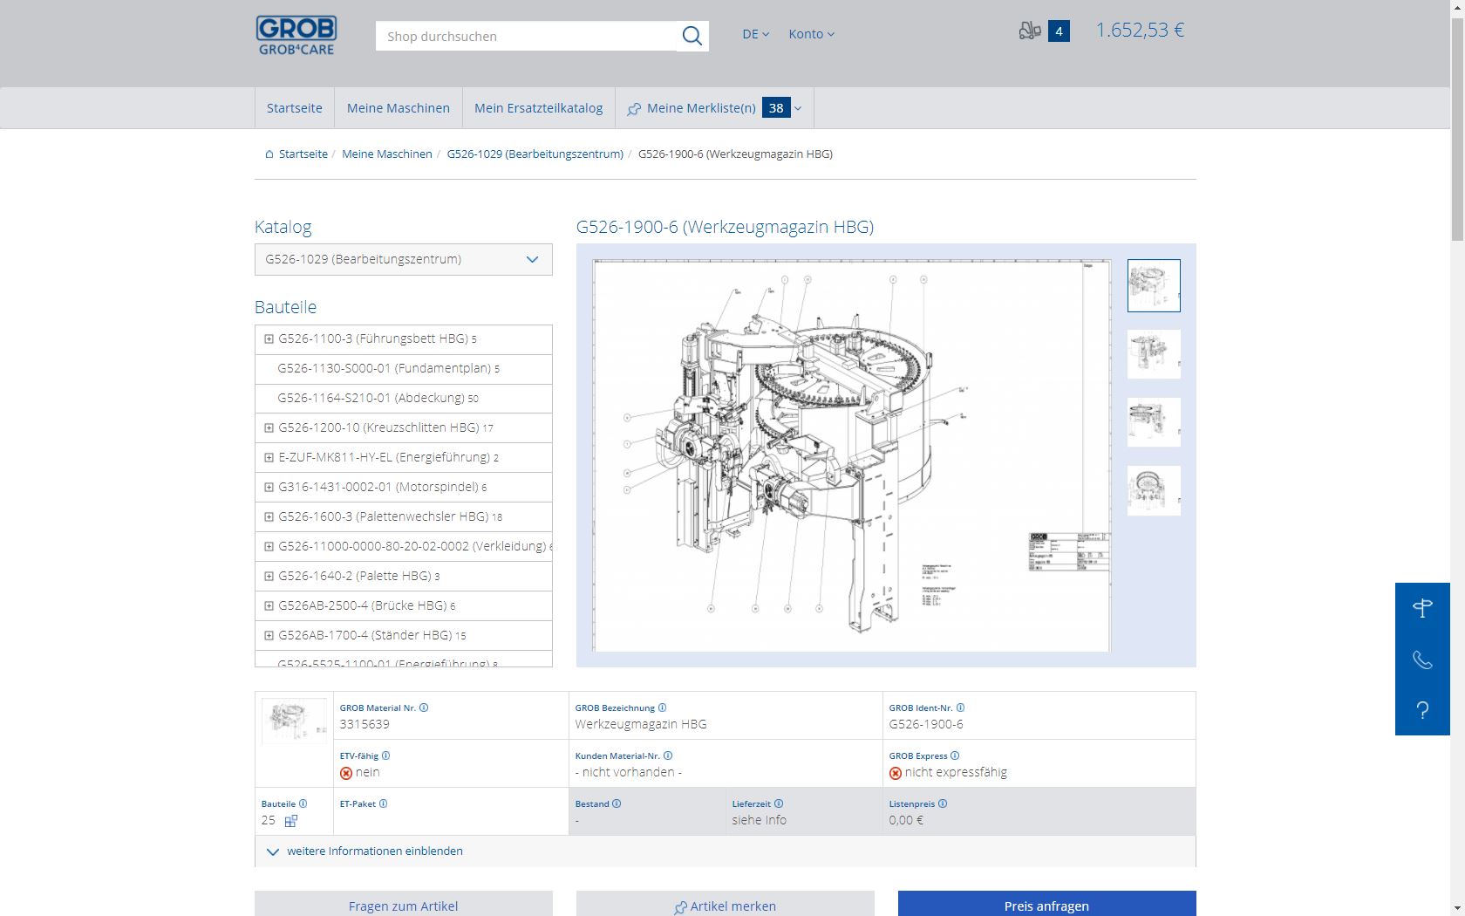This screenshot has width=1465, height=916.
Task: Click info icon next to Bauteile label
Action: (303, 803)
